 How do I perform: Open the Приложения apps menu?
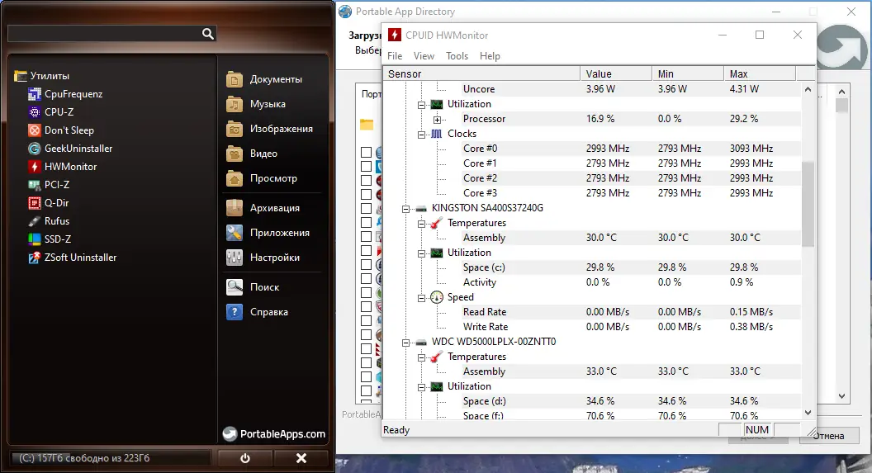[x=268, y=233]
